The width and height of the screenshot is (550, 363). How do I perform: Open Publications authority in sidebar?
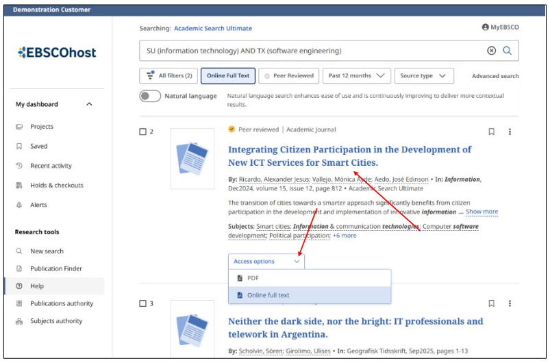tap(62, 303)
